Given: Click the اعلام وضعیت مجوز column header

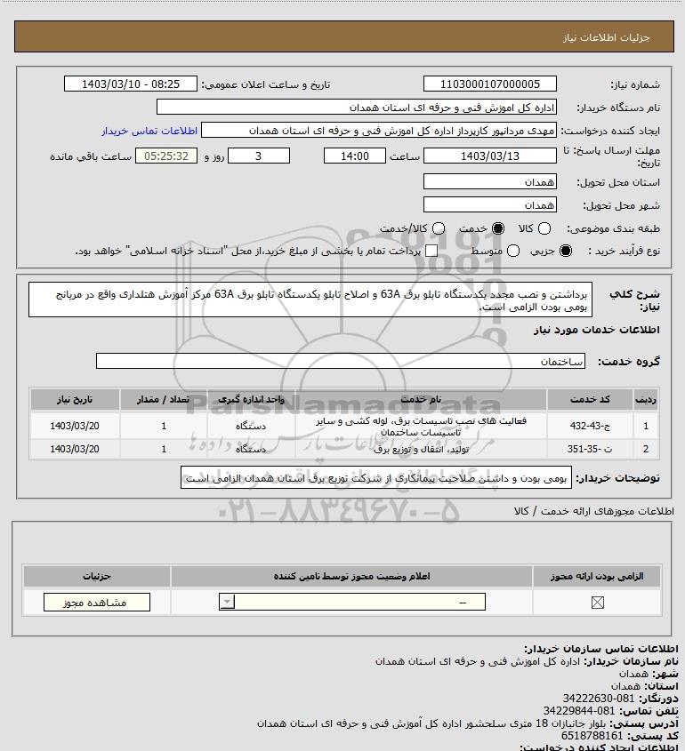Looking at the screenshot, I should [351, 576].
